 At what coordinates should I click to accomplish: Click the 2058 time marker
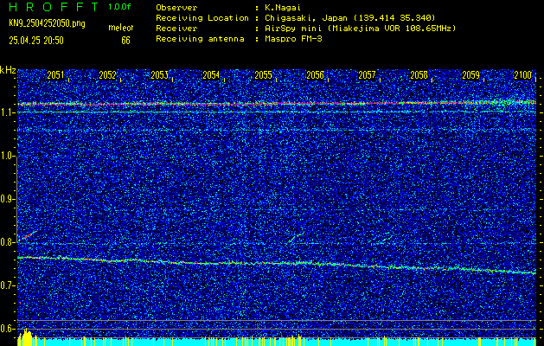(x=419, y=75)
